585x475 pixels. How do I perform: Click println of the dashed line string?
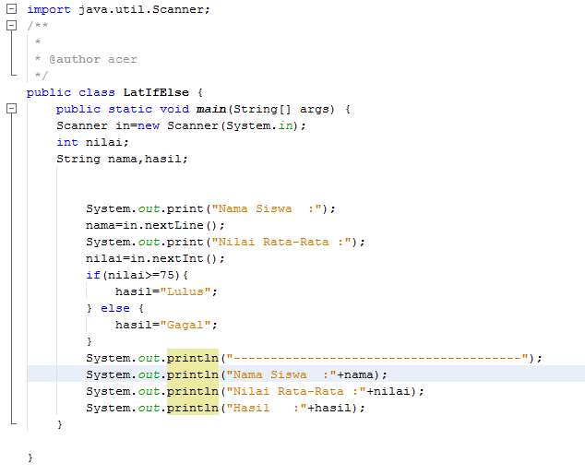193,358
